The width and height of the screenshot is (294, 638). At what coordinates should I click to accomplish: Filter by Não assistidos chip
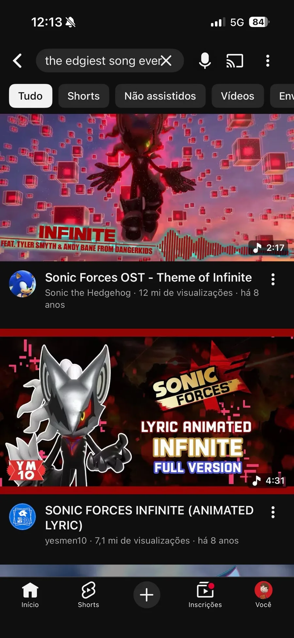point(160,96)
